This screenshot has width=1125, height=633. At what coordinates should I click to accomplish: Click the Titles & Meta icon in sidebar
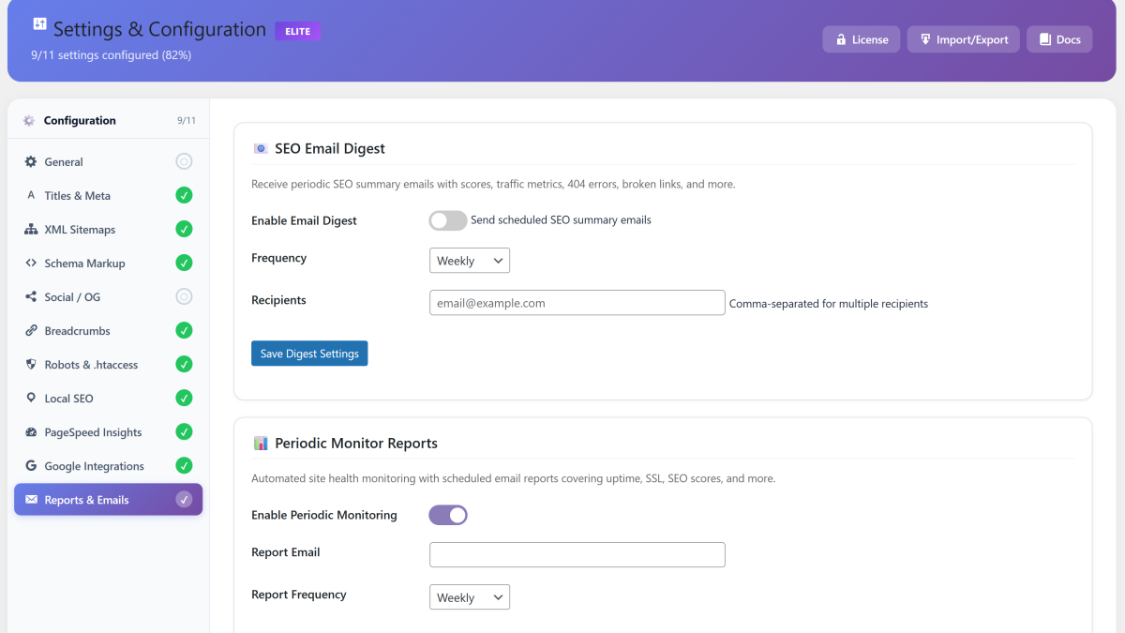(31, 195)
